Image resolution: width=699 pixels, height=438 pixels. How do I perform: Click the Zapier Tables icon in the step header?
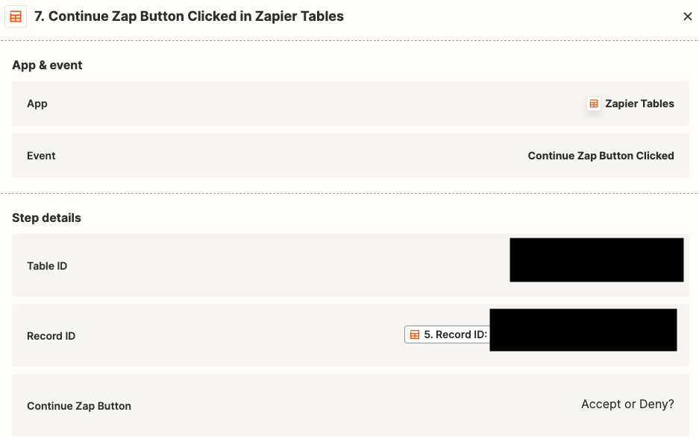click(x=16, y=16)
